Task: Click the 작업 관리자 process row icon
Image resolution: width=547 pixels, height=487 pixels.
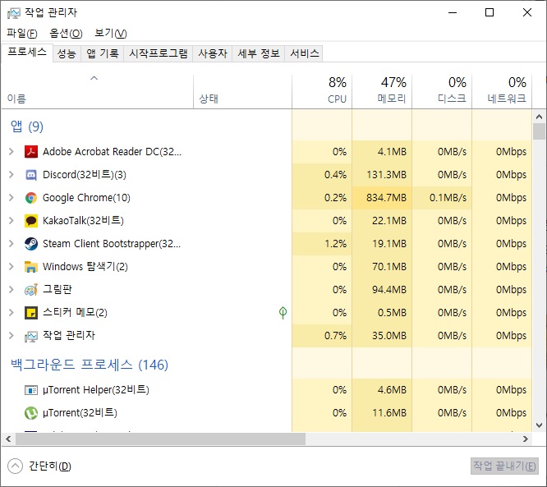Action: click(x=31, y=336)
